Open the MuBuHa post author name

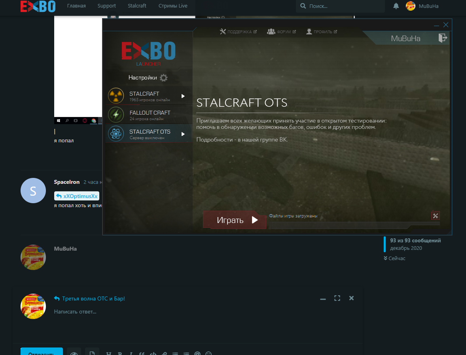point(65,249)
